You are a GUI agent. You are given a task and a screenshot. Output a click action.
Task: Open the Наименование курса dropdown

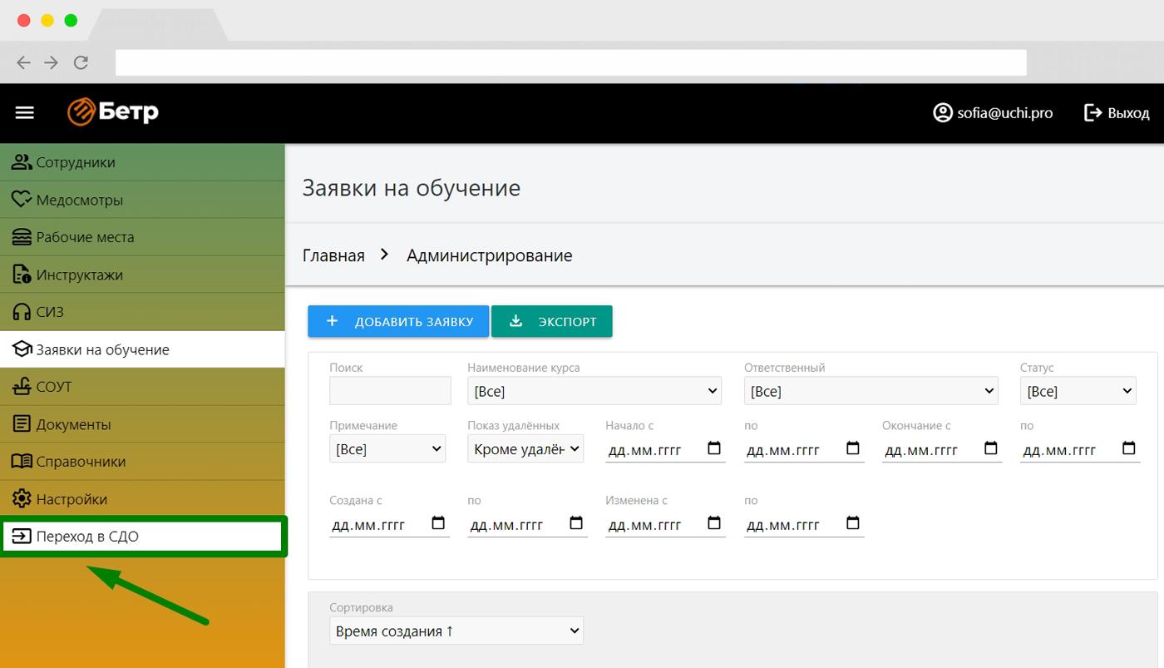[594, 391]
